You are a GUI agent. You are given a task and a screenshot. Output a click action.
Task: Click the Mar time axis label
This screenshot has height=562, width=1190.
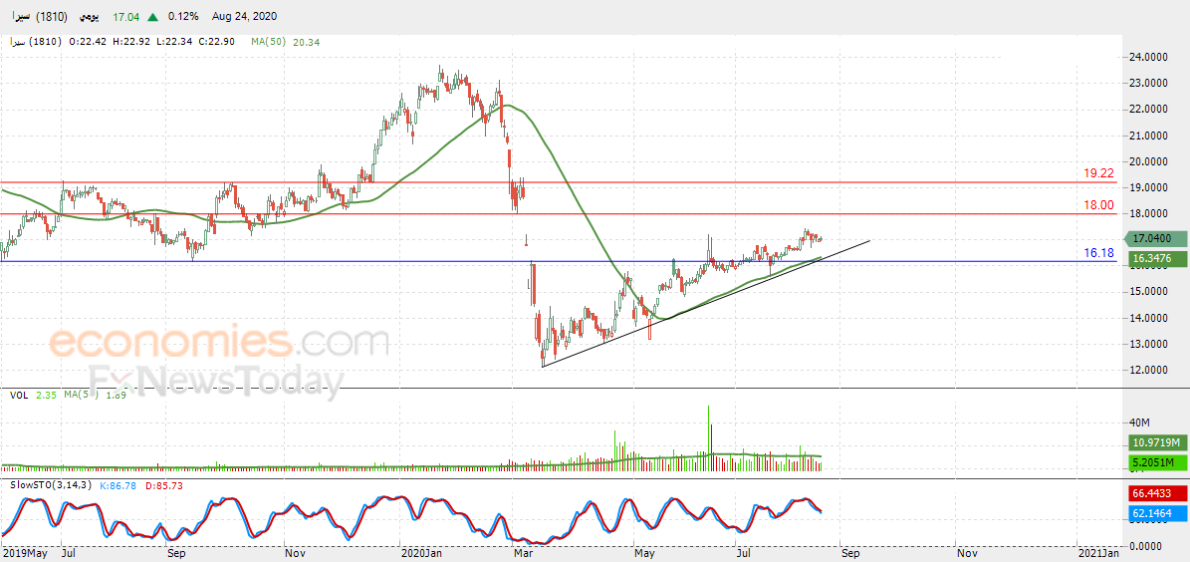[525, 554]
